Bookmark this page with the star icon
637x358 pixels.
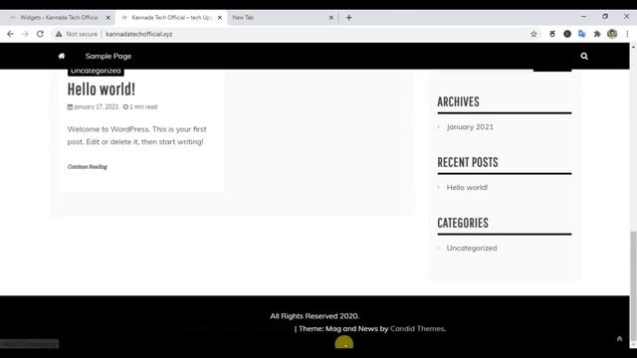pyautogui.click(x=533, y=34)
